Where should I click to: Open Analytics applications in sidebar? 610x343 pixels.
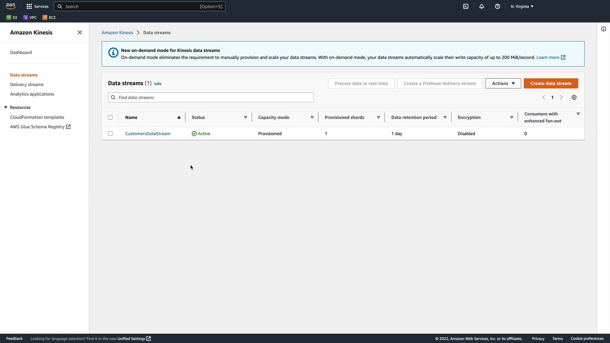pyautogui.click(x=32, y=94)
